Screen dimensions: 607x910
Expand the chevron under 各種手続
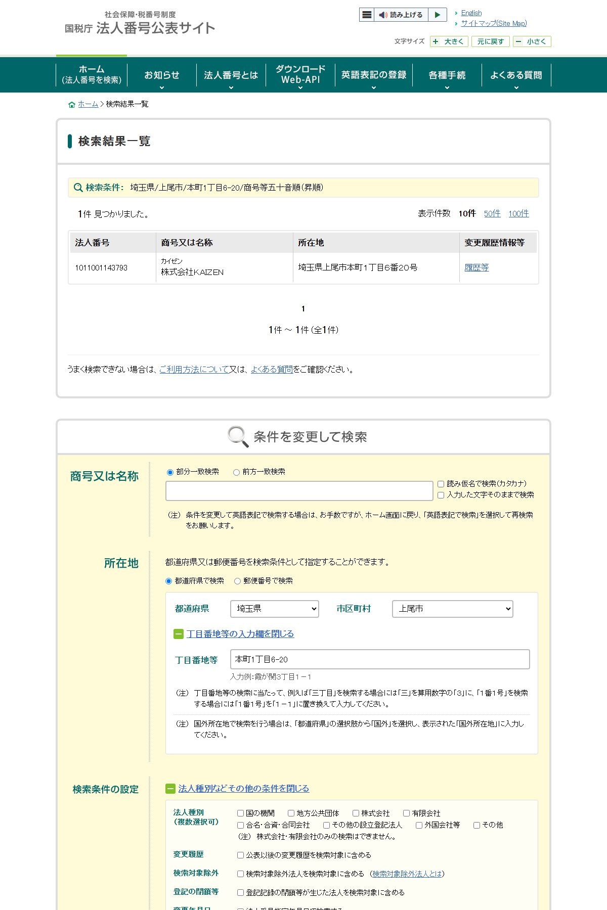[447, 88]
